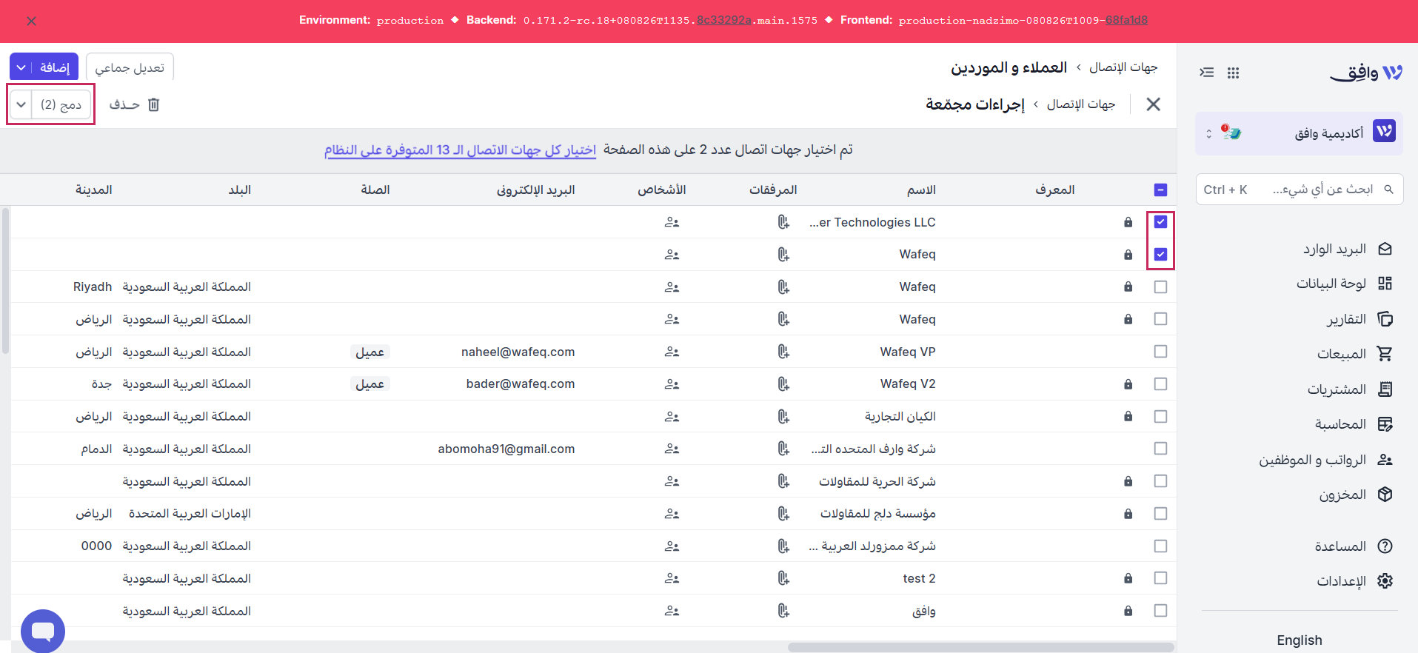Click the إضافة button label
The width and height of the screenshot is (1418, 653).
click(55, 67)
